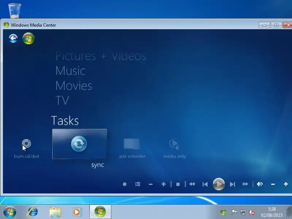Select the media only task

click(x=174, y=149)
